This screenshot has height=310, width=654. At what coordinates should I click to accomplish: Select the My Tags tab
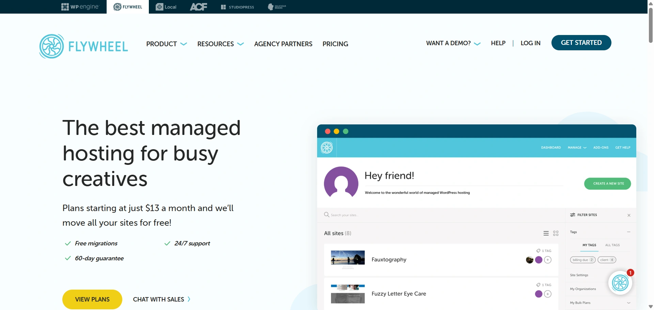(589, 245)
